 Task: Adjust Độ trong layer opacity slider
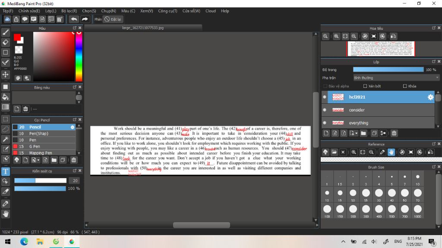388,69
